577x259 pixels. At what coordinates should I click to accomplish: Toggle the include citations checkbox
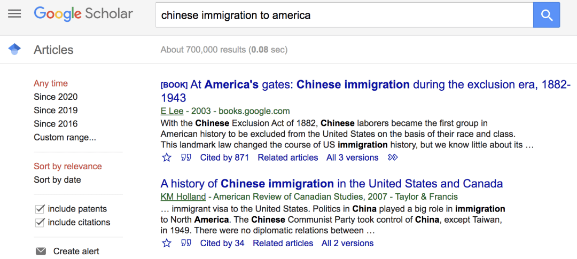pos(40,222)
